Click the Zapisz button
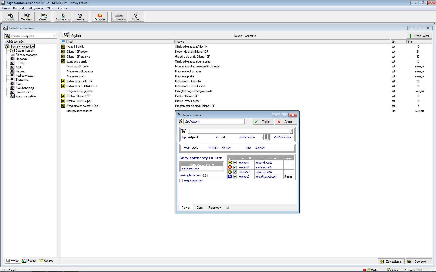Screen dimensions: 436x272 (263, 121)
